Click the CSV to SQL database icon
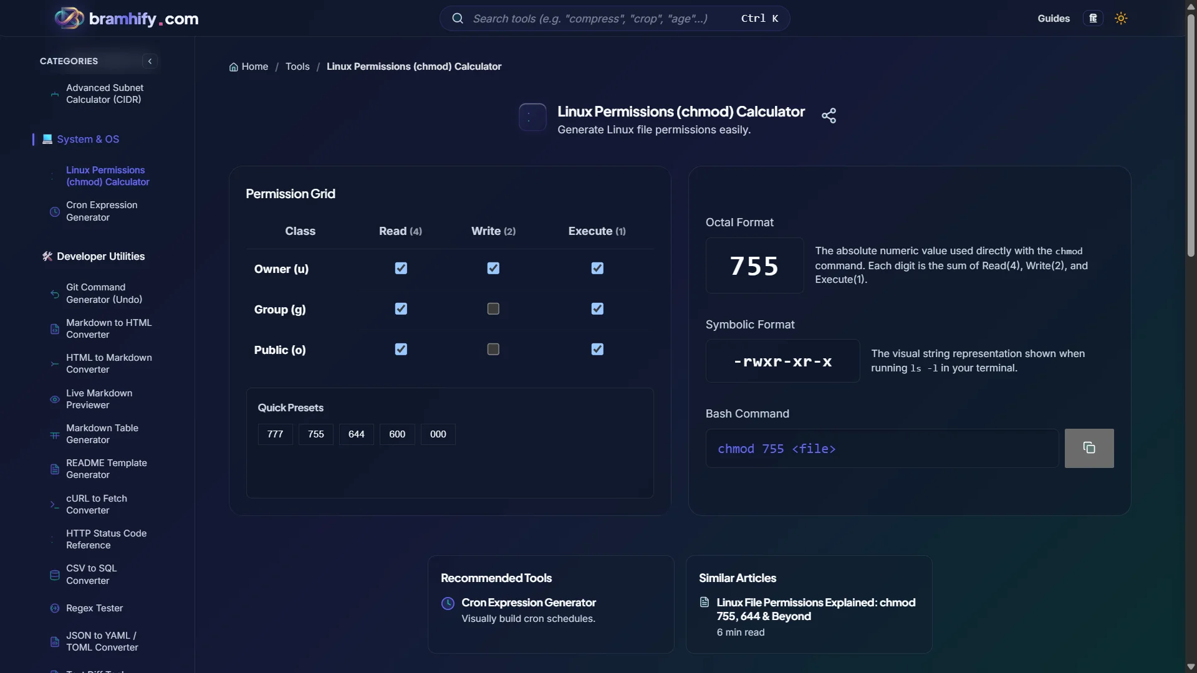Image resolution: width=1197 pixels, height=673 pixels. pos(55,575)
